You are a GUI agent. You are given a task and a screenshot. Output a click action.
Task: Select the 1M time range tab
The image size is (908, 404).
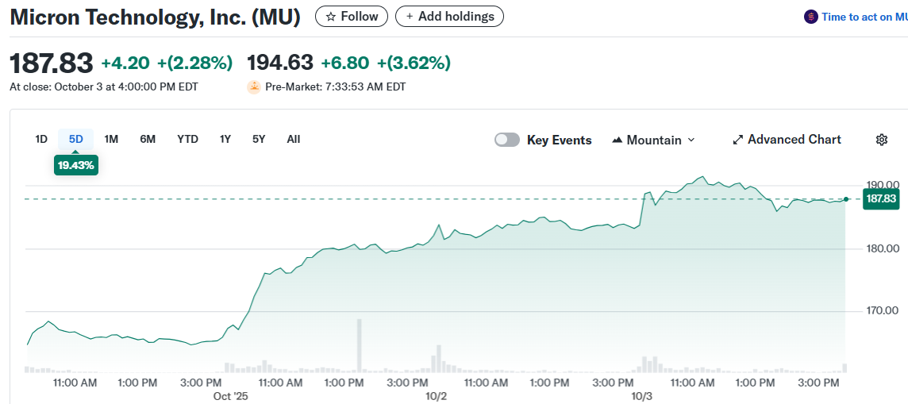click(x=111, y=139)
